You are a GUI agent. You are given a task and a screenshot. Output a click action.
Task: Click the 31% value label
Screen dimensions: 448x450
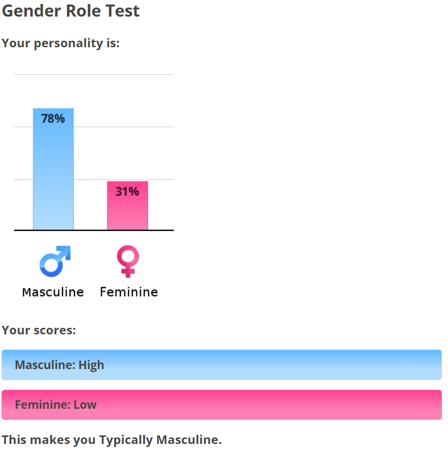(x=127, y=192)
